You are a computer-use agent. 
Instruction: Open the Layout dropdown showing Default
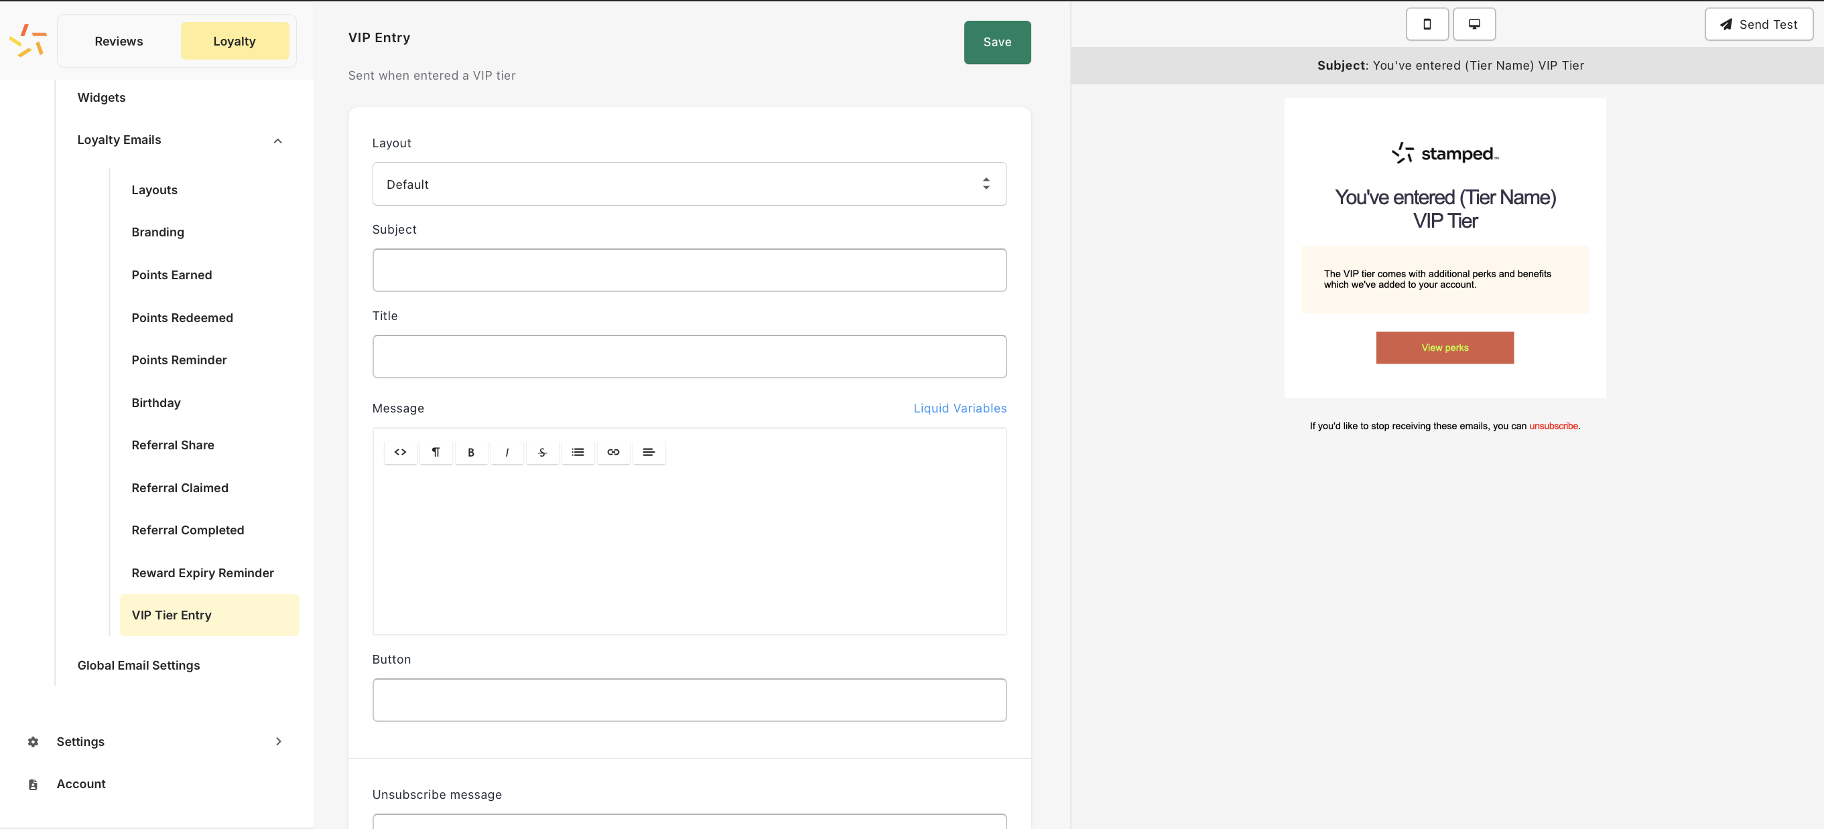pos(689,184)
